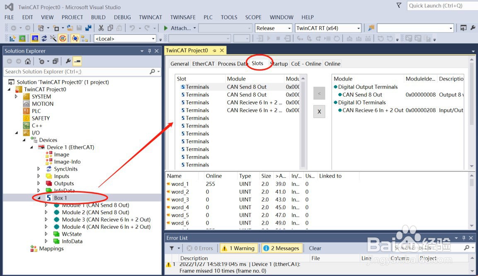
Task: Click the search magnifier in Solution Explorer
Action: tap(152, 72)
